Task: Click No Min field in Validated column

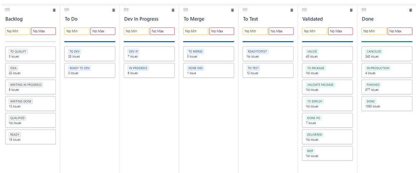Action: tap(315, 31)
